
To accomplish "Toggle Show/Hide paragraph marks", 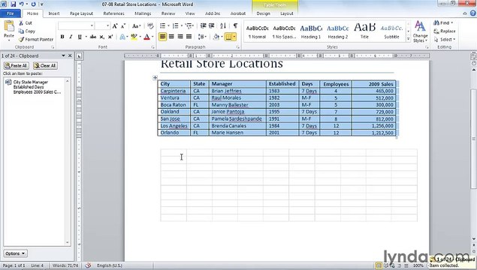I will [x=235, y=25].
